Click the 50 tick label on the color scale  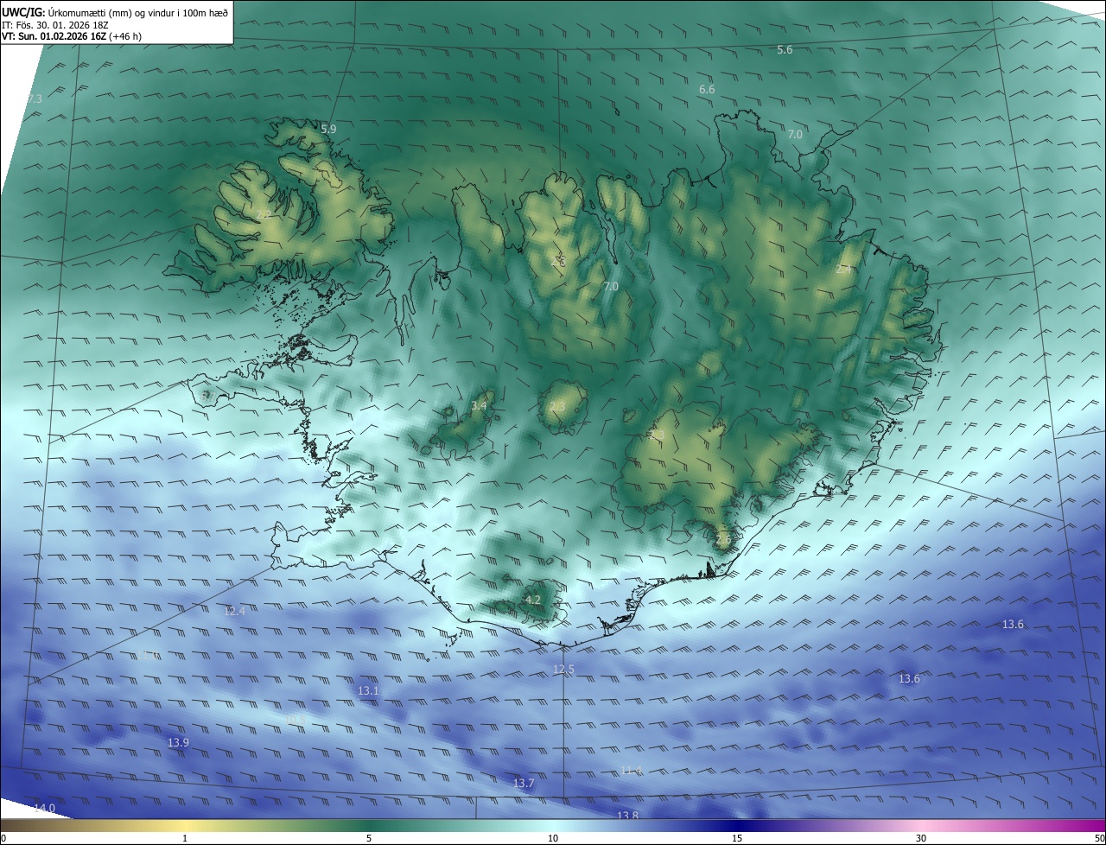[1099, 838]
